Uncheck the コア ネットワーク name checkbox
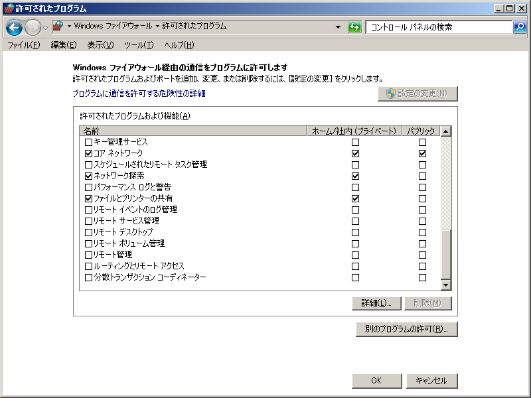 tap(88, 154)
